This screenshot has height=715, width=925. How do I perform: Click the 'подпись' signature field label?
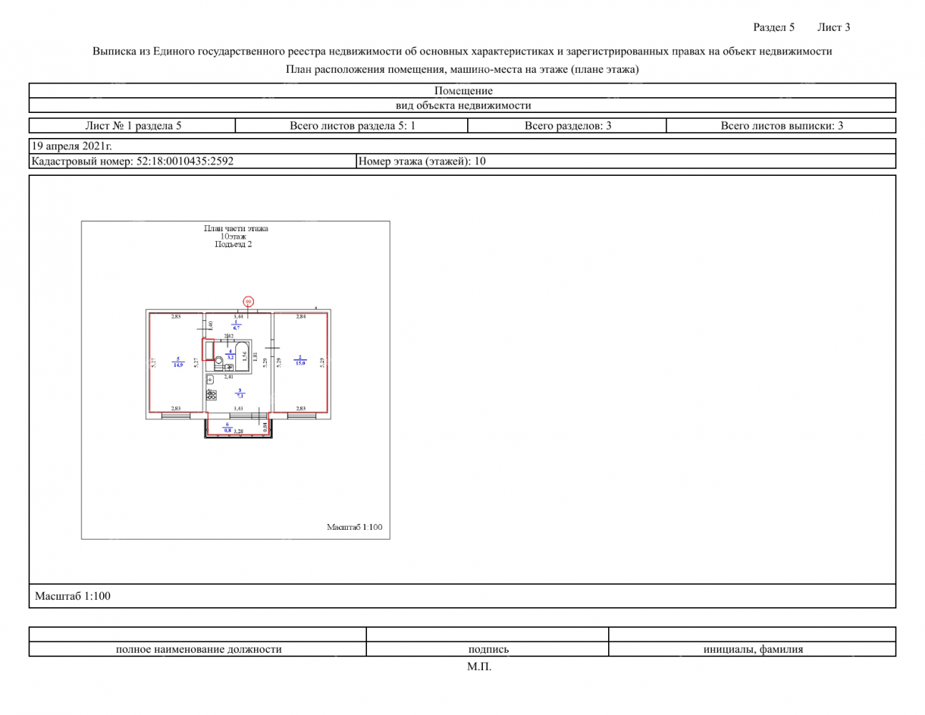coord(488,649)
